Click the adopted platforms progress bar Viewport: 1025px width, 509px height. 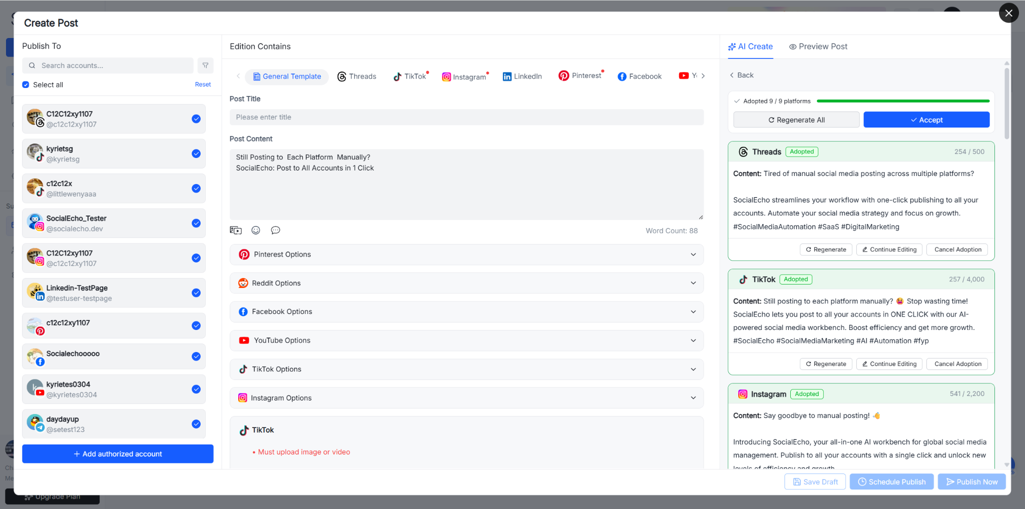(903, 101)
